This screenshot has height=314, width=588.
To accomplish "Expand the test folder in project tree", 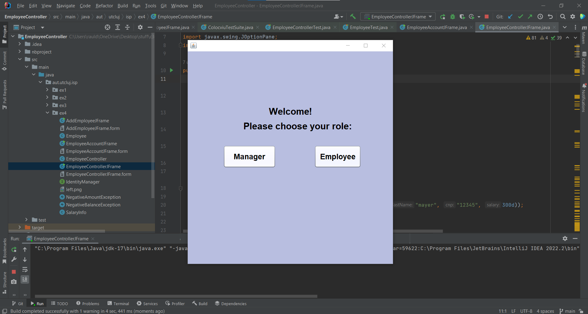I will coord(26,220).
